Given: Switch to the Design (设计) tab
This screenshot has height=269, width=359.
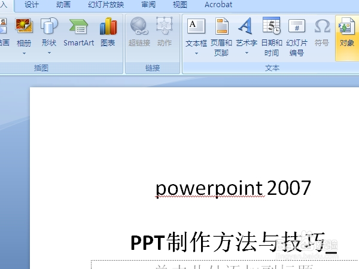Looking at the screenshot, I should coord(32,5).
